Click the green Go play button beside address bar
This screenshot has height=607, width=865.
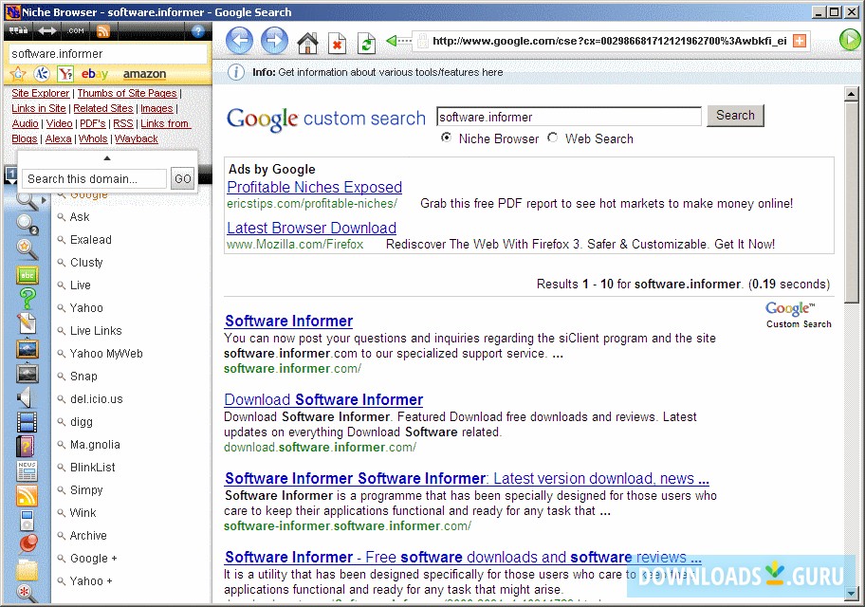[x=850, y=40]
